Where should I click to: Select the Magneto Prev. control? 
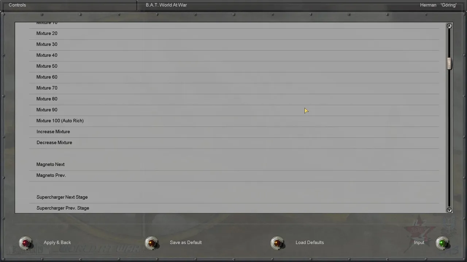234,175
